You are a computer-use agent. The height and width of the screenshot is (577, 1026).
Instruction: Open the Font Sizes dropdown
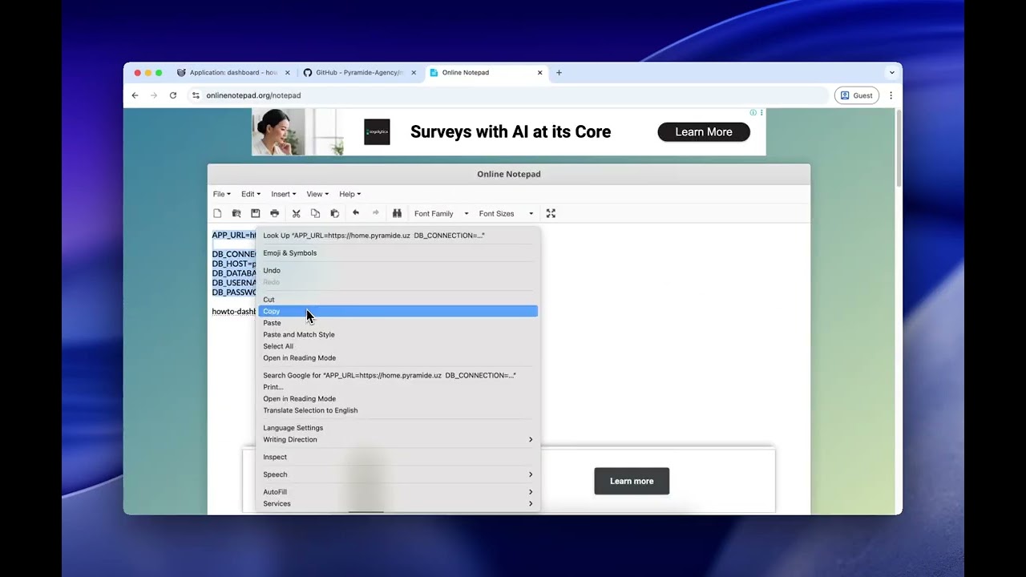click(x=497, y=213)
